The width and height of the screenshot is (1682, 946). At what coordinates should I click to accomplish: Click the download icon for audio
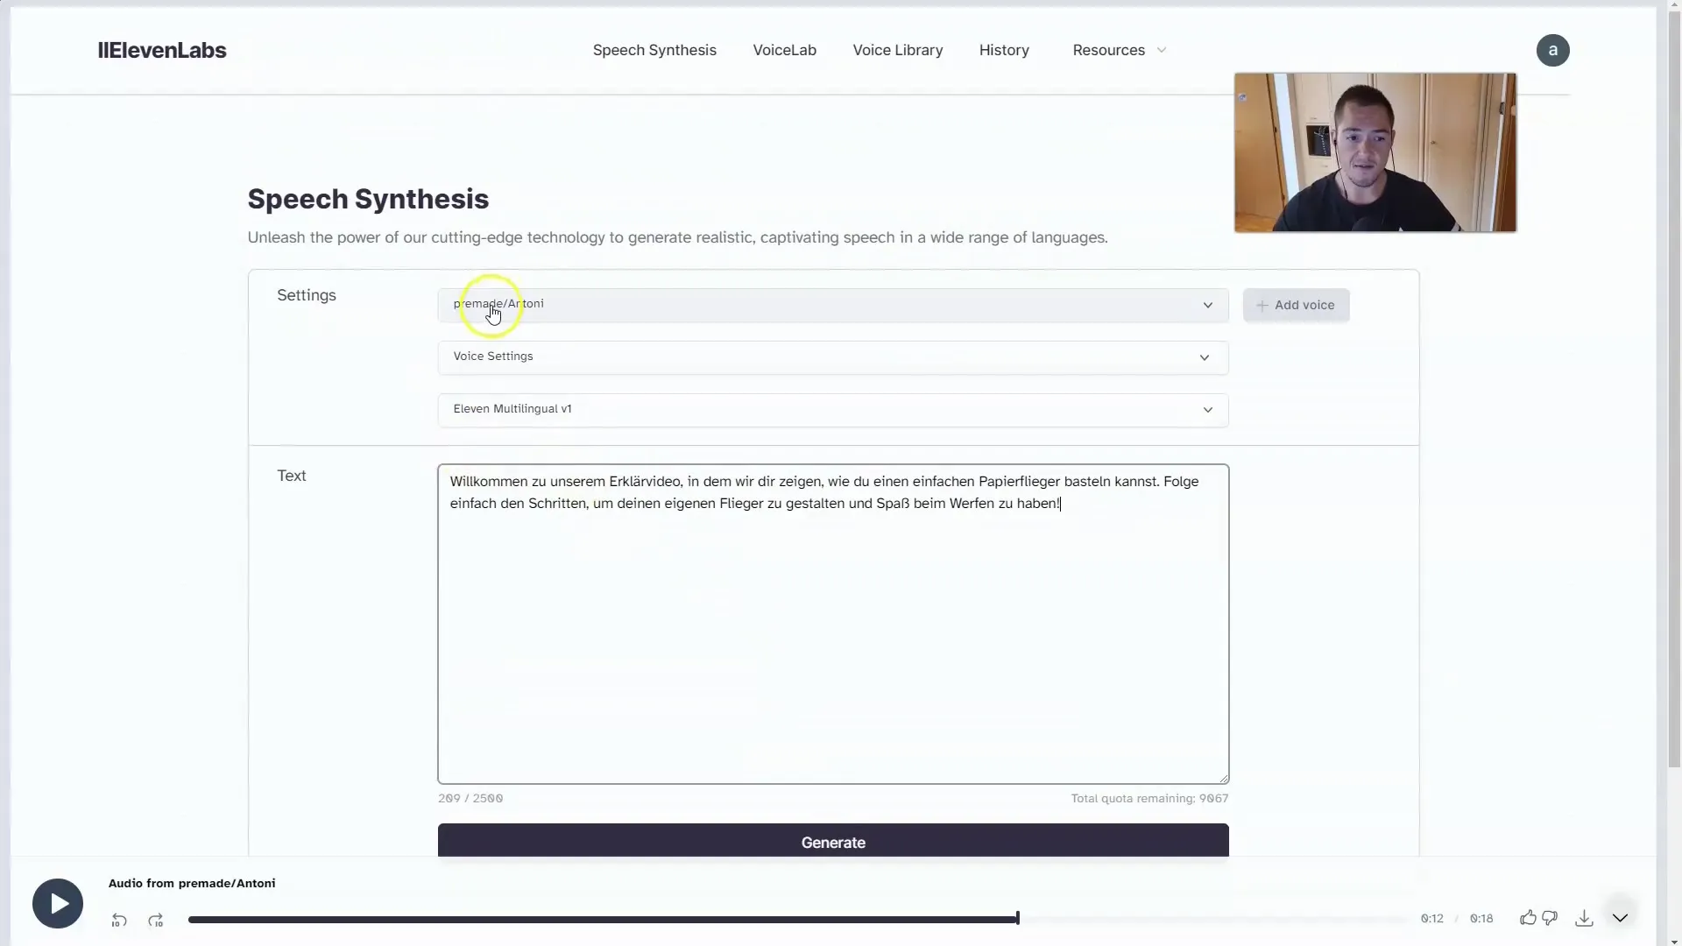point(1584,918)
